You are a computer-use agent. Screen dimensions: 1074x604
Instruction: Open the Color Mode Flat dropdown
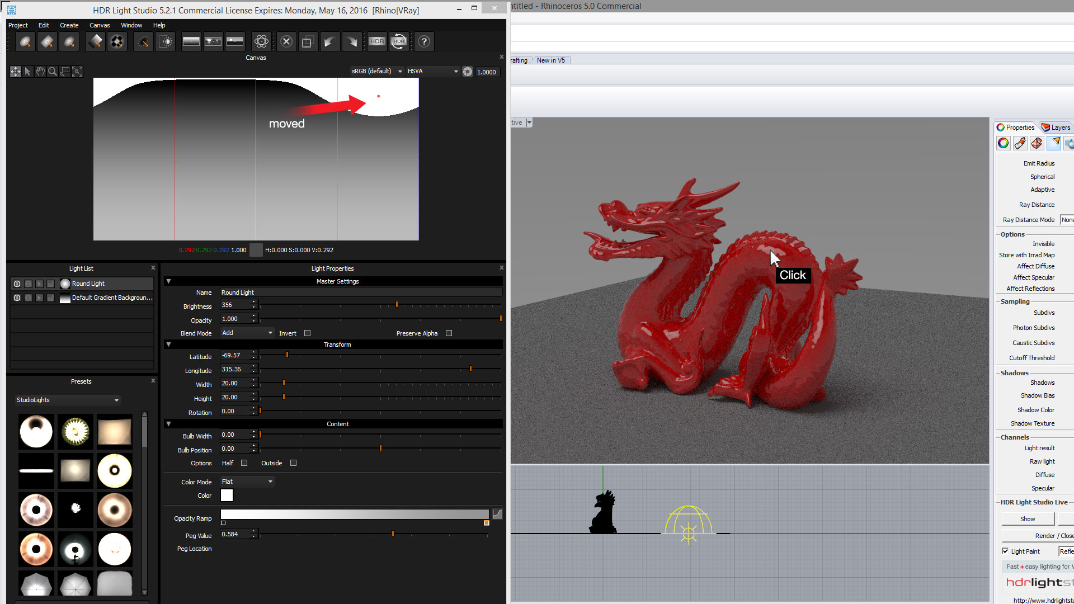pos(247,482)
